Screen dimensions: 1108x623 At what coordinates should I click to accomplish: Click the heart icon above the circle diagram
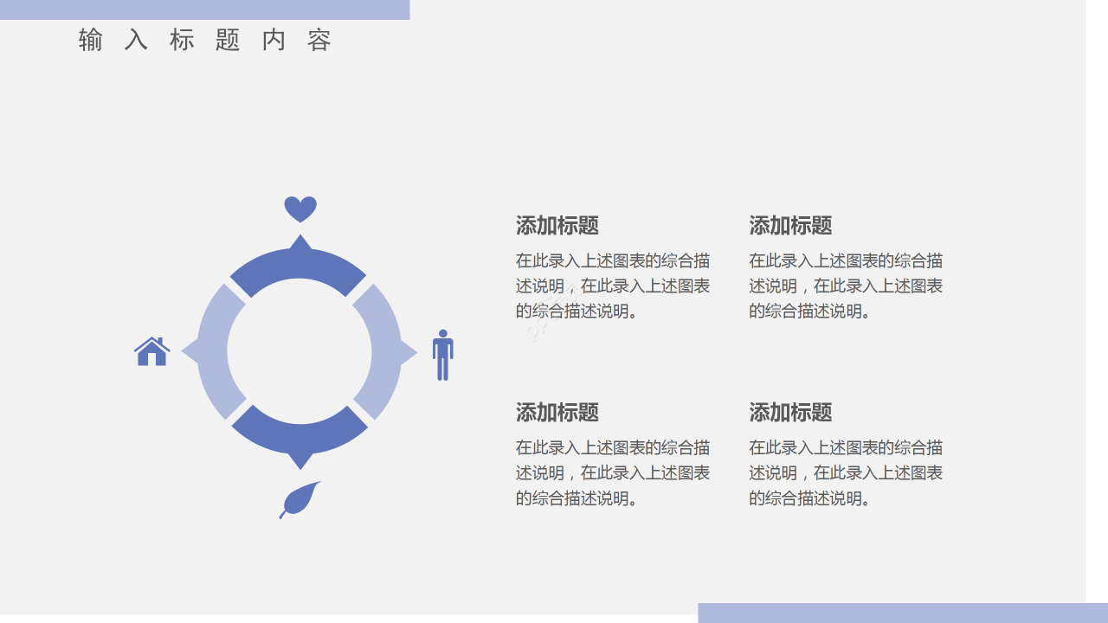(300, 208)
